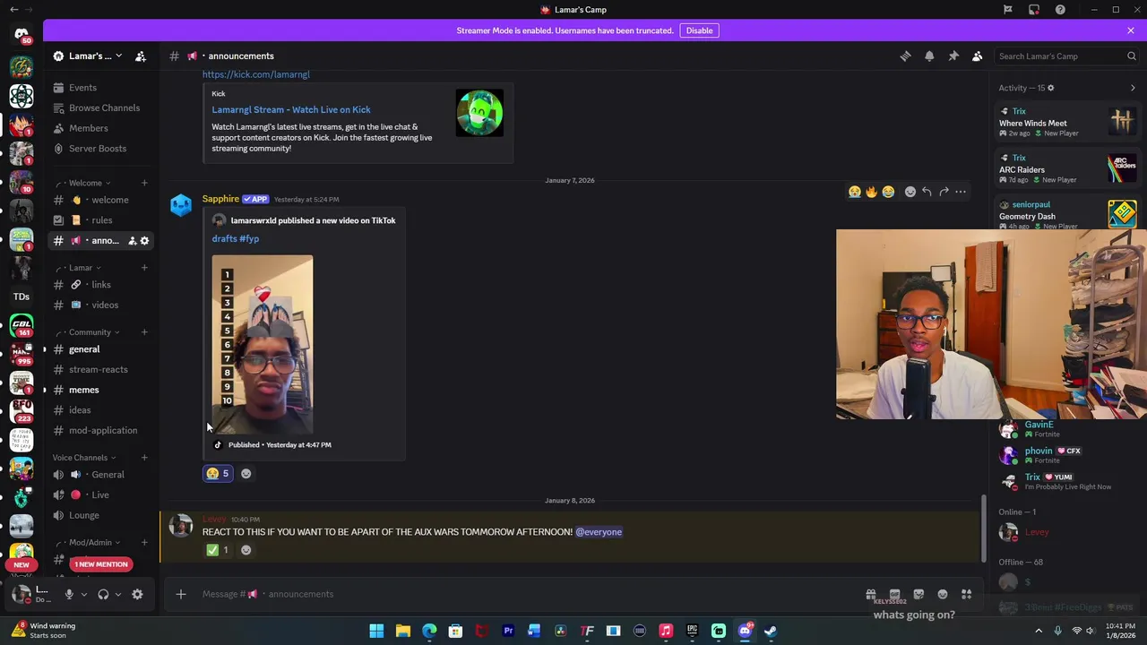The image size is (1147, 645).
Task: Select the videos channel
Action: pyautogui.click(x=100, y=305)
